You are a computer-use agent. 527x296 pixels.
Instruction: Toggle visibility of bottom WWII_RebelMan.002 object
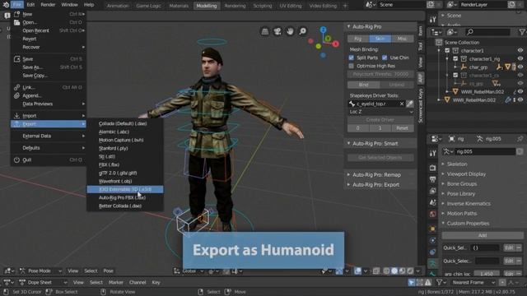point(520,99)
